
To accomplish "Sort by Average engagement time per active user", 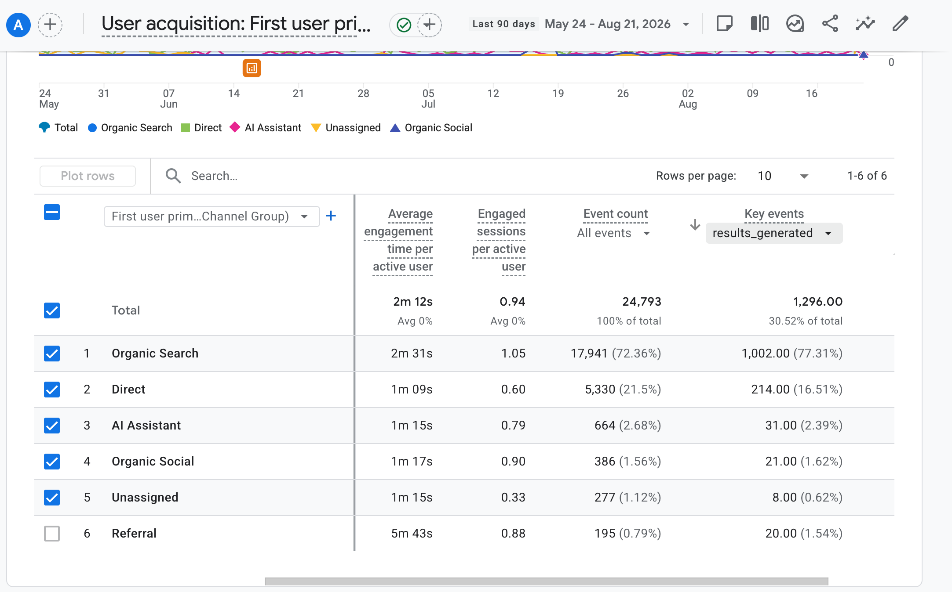I will (x=398, y=240).
